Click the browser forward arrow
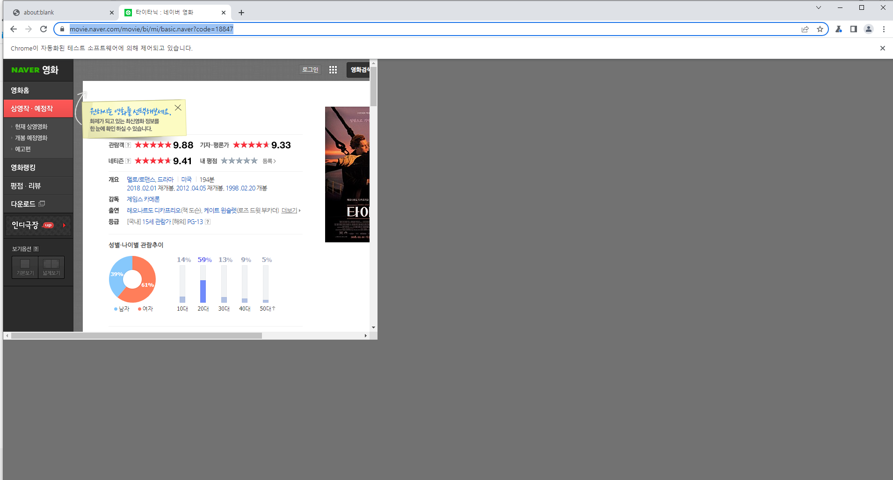This screenshot has width=893, height=480. click(29, 29)
